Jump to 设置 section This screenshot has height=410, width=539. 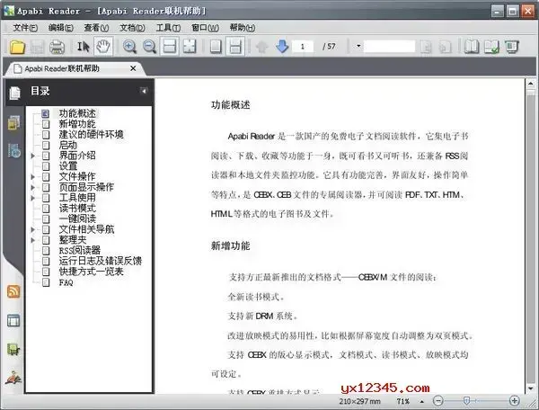[68, 166]
